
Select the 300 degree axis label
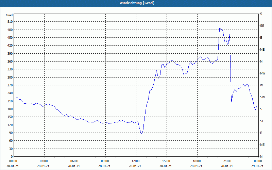point(10,78)
